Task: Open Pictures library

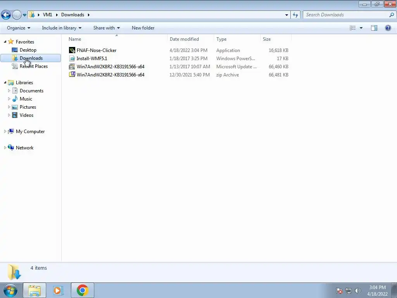Action: (x=28, y=107)
